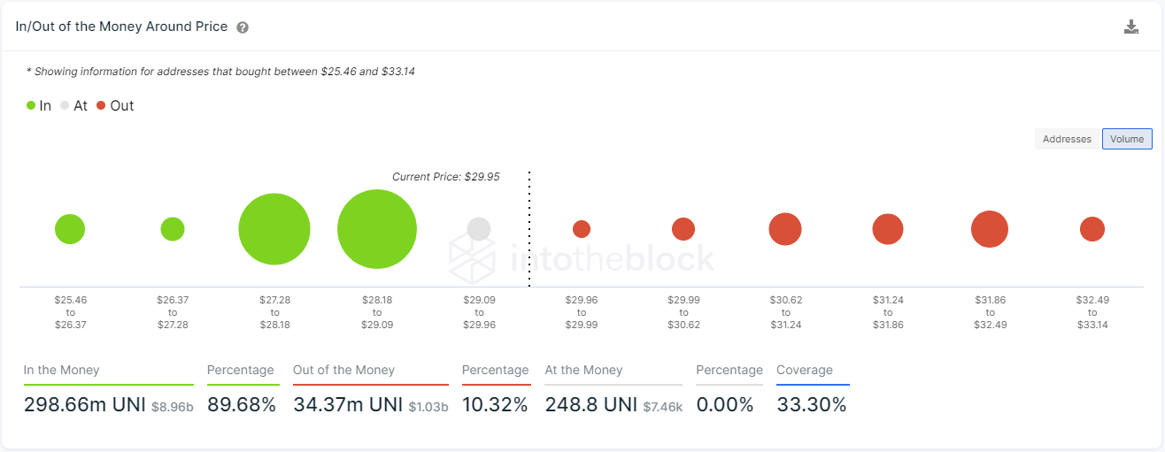Toggle the red Out legend item

coord(114,105)
